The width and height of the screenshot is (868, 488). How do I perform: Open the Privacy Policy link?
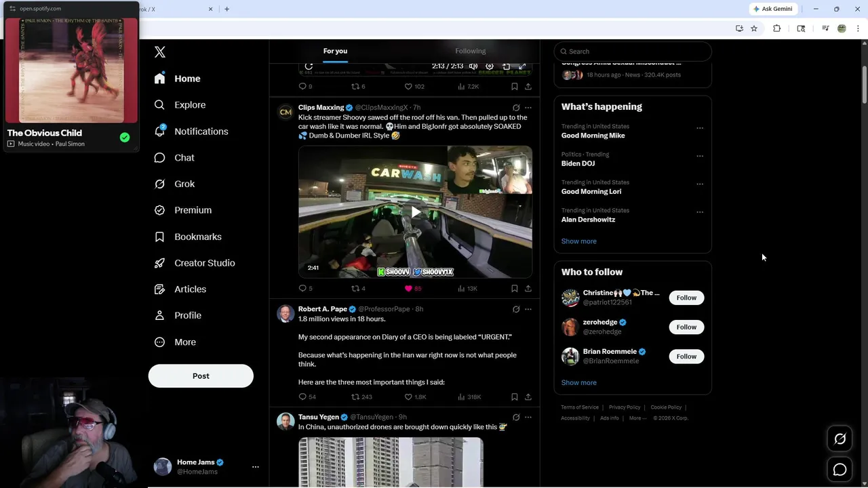tap(625, 407)
